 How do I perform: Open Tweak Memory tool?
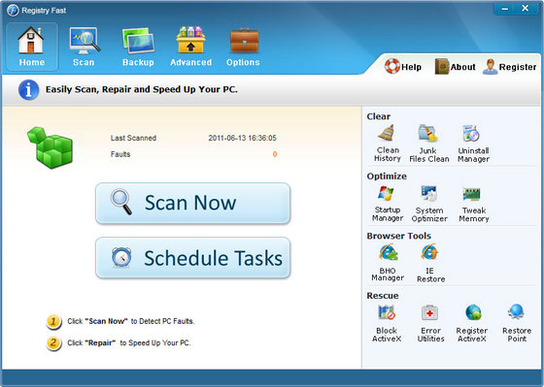pos(474,204)
